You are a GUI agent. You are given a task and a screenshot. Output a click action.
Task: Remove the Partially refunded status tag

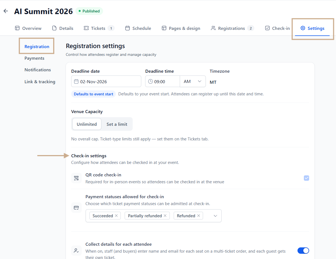click(165, 216)
